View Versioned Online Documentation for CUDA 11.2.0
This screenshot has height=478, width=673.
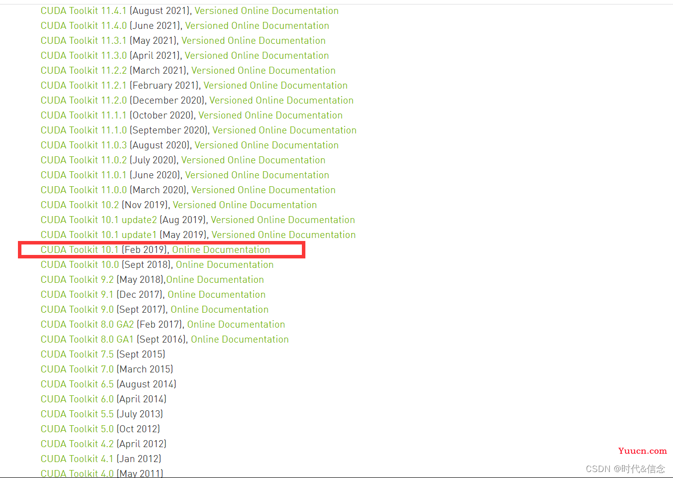pos(281,100)
